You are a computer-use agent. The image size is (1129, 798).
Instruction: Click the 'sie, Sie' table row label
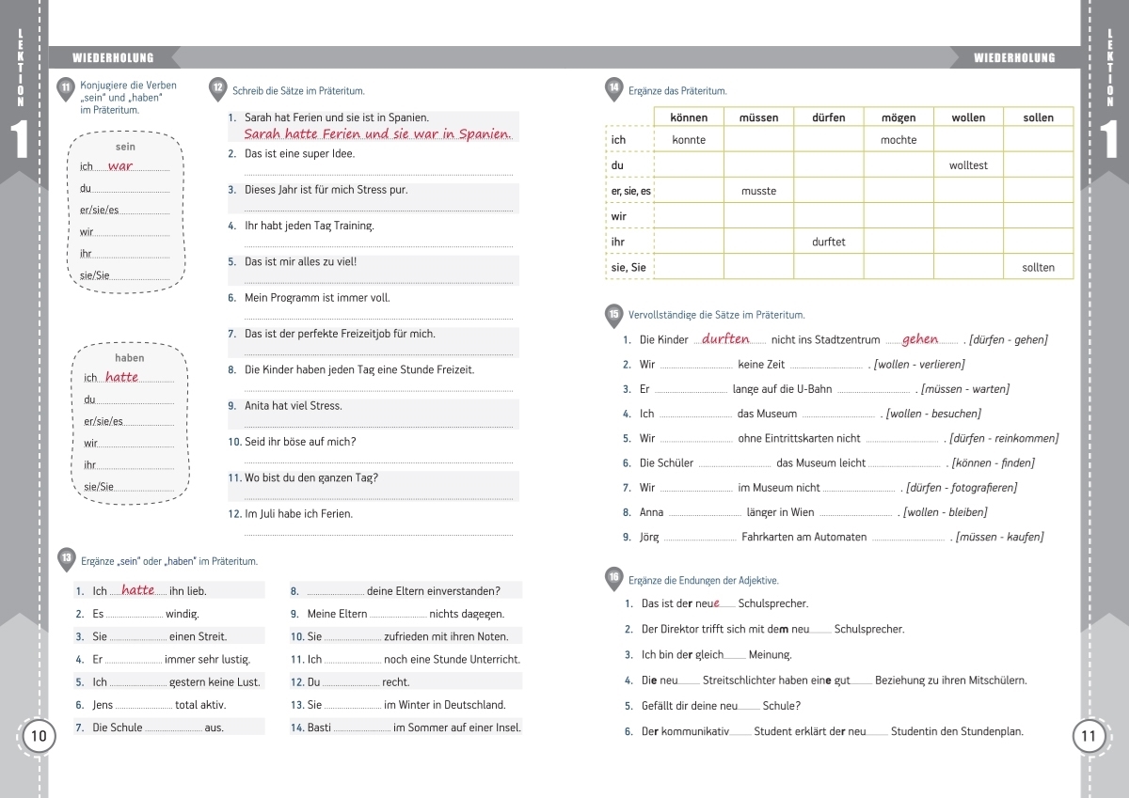pos(628,268)
